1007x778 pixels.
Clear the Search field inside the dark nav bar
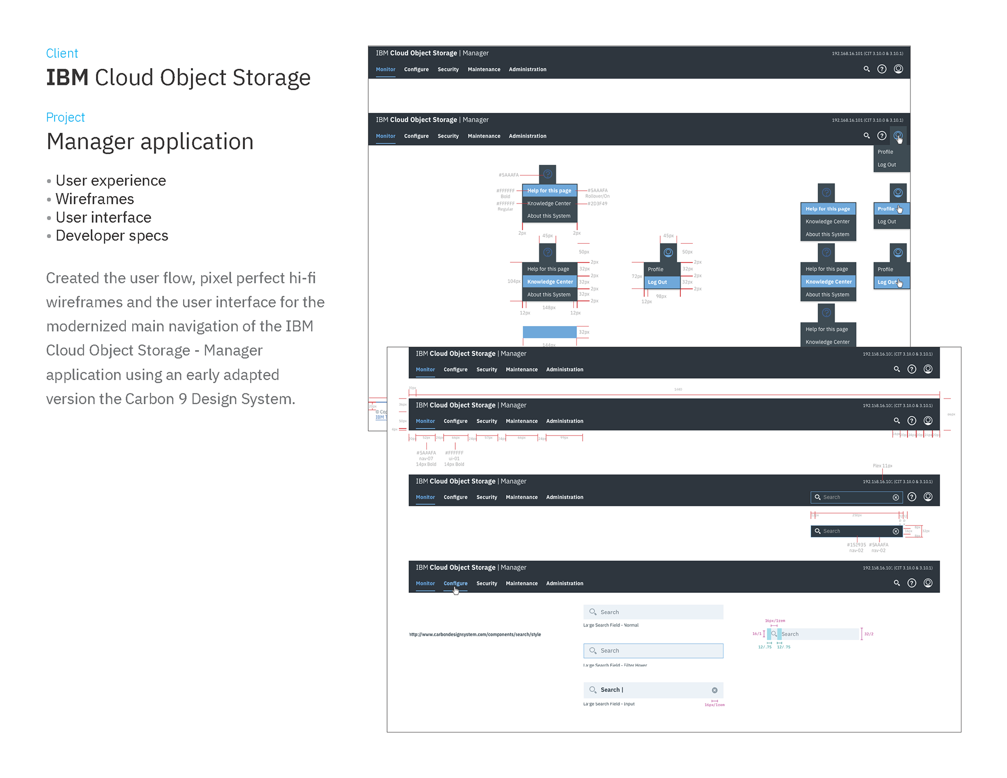[x=896, y=498]
